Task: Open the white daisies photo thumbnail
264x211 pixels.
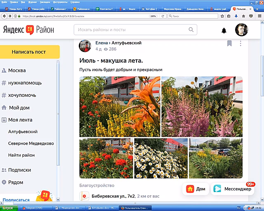Action: pos(161,158)
